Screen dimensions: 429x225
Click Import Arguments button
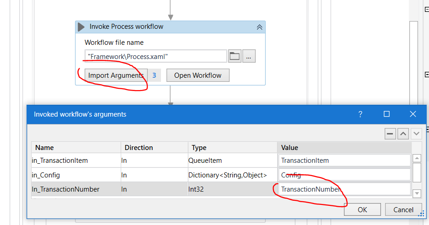point(116,75)
